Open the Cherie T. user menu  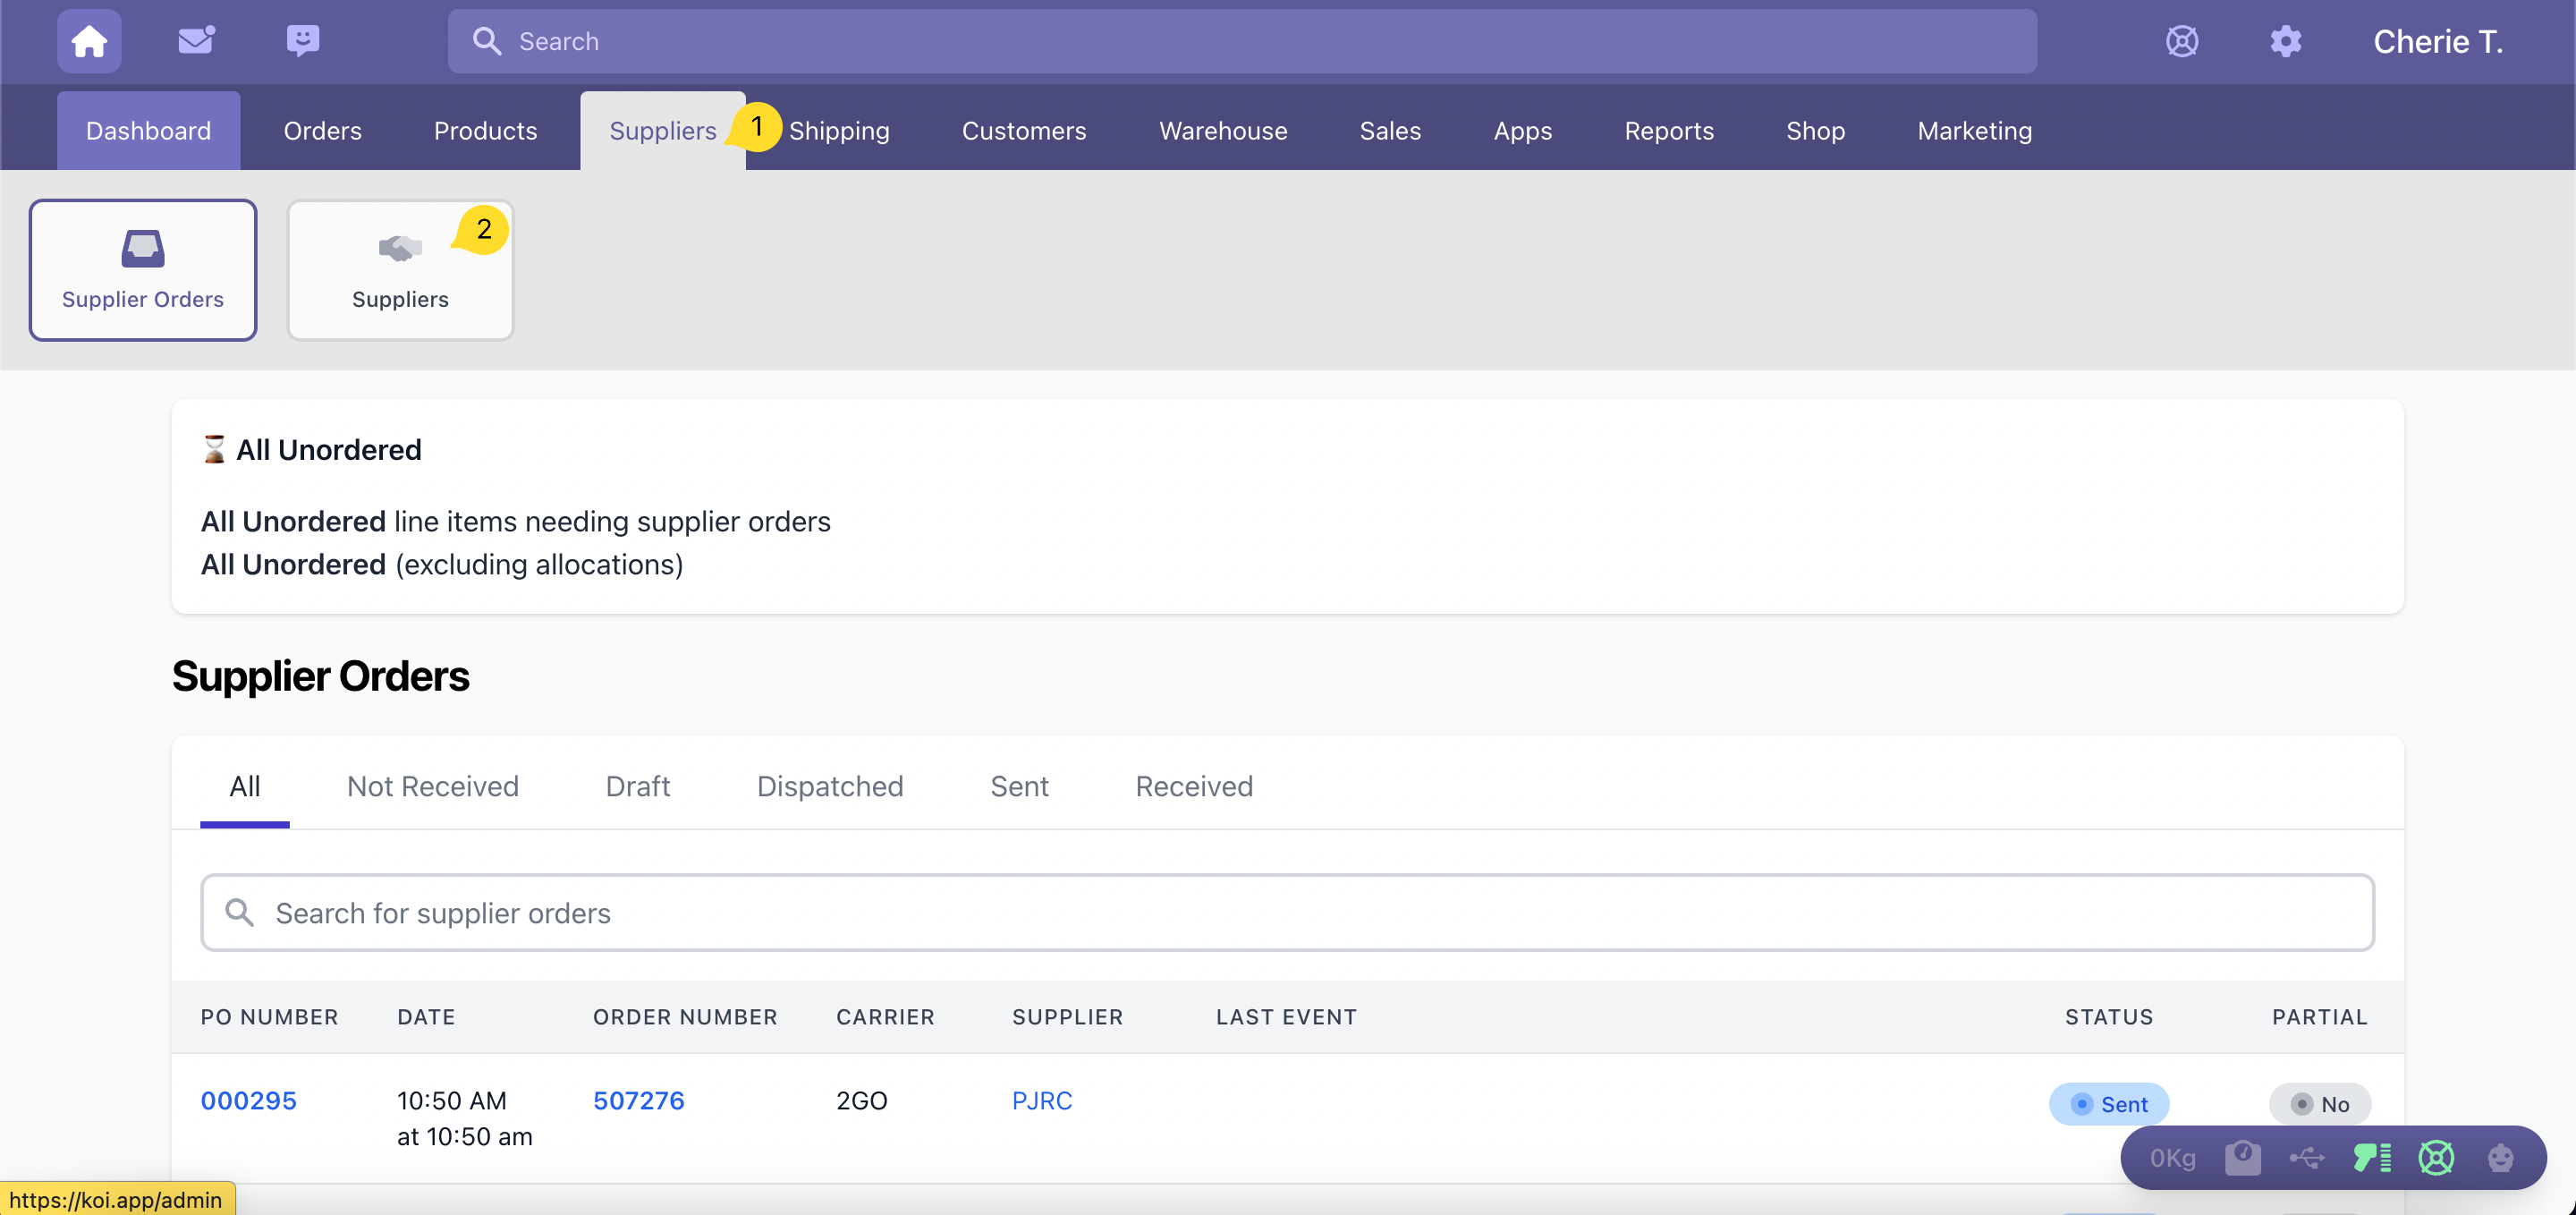[x=2437, y=41]
